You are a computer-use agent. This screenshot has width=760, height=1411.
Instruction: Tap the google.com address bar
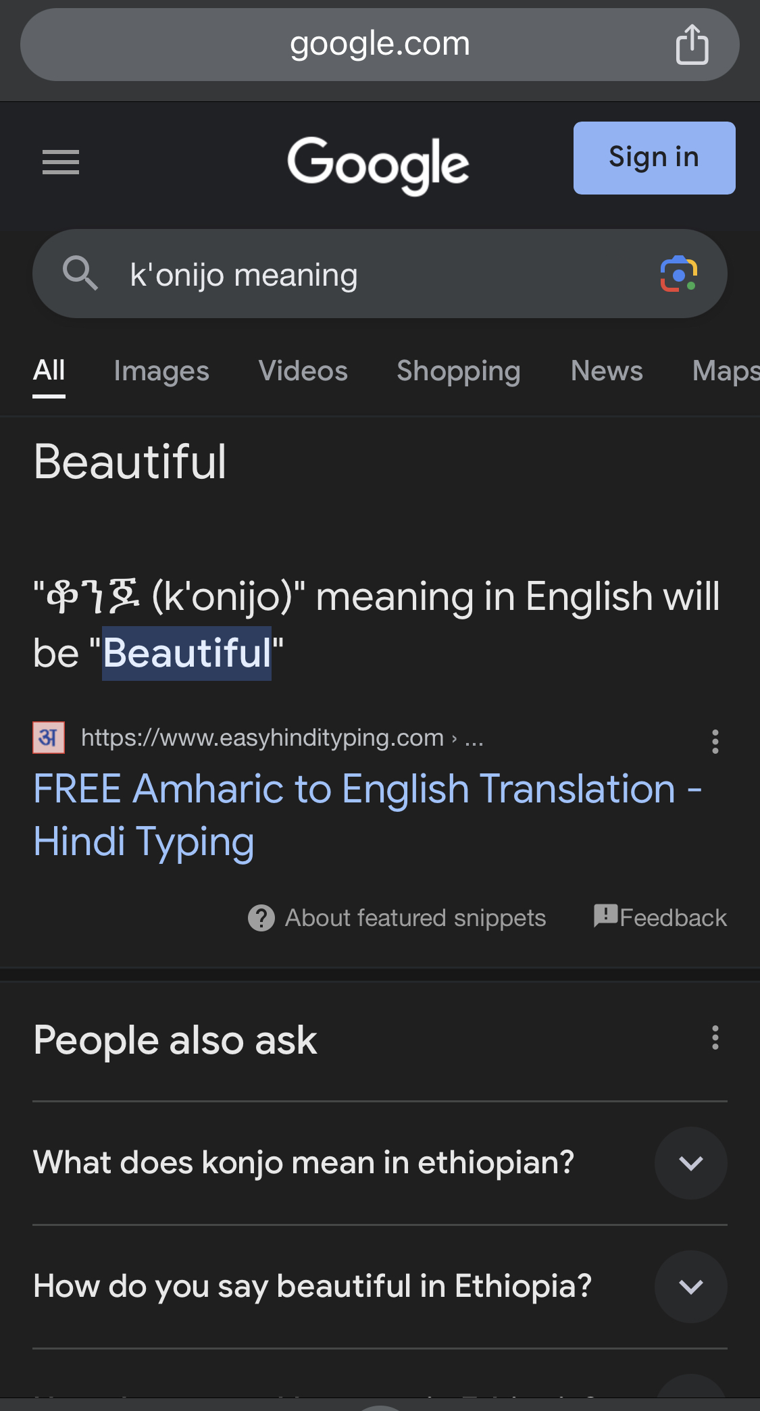(380, 45)
